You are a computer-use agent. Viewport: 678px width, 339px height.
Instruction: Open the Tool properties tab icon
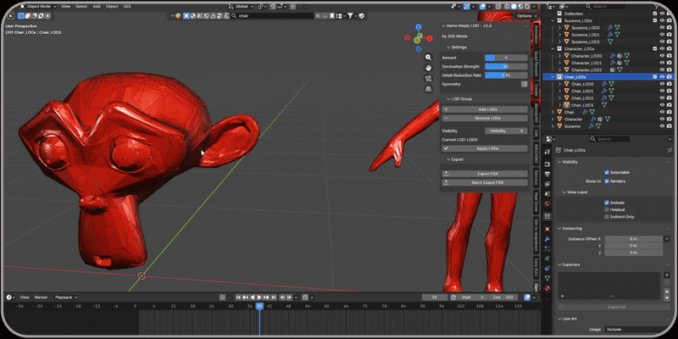547,152
